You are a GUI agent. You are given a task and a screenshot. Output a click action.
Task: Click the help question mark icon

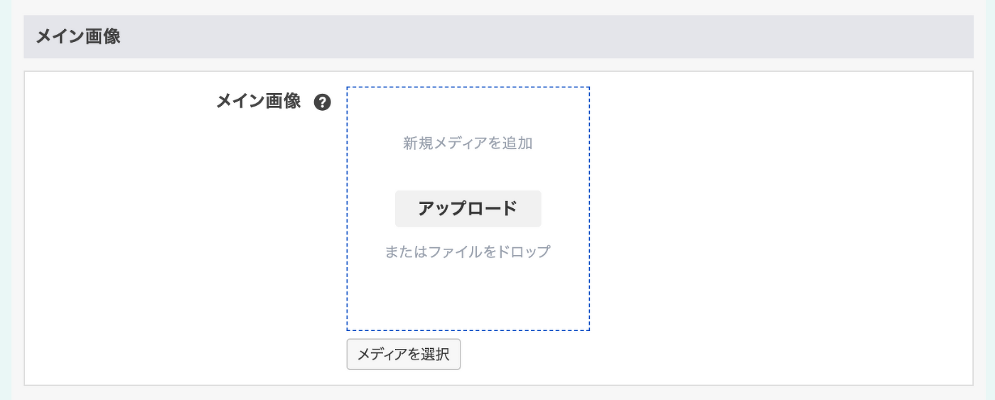point(323,102)
